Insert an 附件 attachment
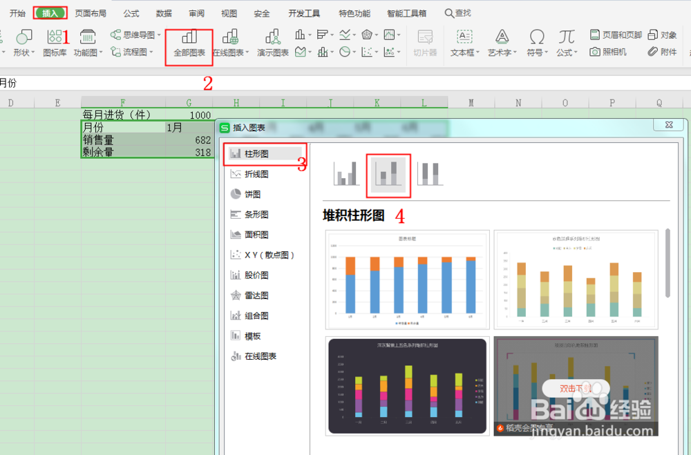 click(663, 52)
